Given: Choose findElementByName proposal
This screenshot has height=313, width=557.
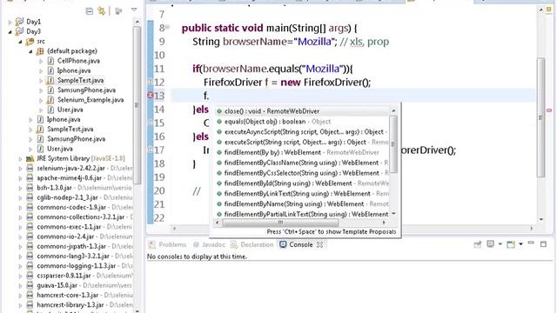Looking at the screenshot, I should tap(301, 203).
